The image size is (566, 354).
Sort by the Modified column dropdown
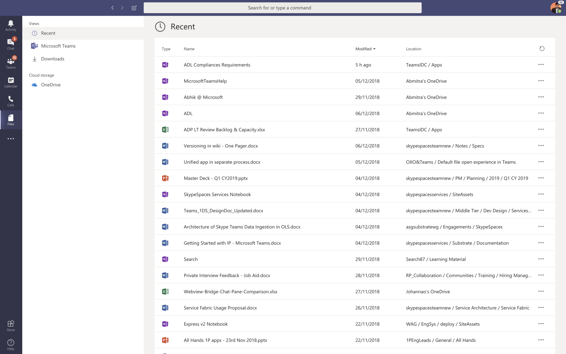pyautogui.click(x=365, y=49)
